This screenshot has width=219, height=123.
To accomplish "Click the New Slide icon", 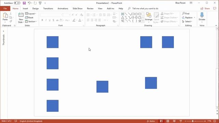I will click(21, 15).
